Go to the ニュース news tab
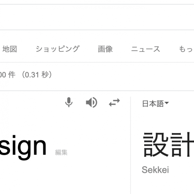The width and height of the screenshot is (194, 194). pyautogui.click(x=145, y=49)
